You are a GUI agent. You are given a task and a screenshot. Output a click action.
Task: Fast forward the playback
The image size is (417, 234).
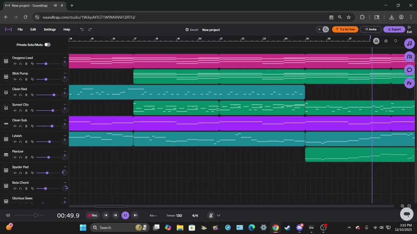pos(135,215)
